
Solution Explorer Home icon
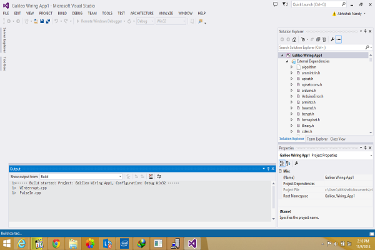point(294,39)
